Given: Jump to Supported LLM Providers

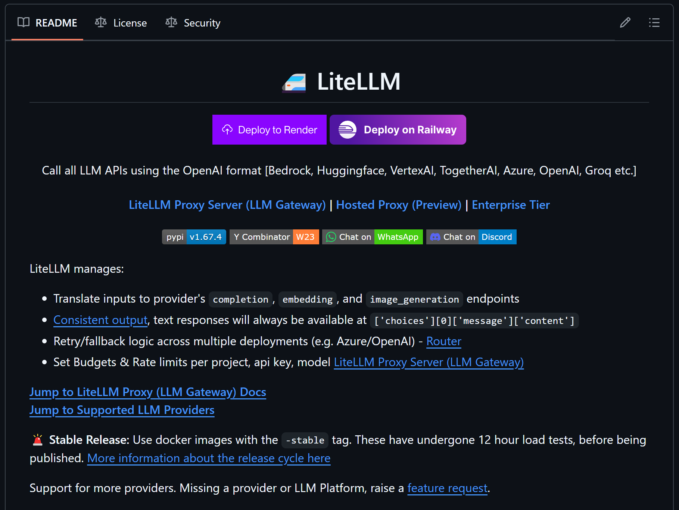Looking at the screenshot, I should 122,410.
